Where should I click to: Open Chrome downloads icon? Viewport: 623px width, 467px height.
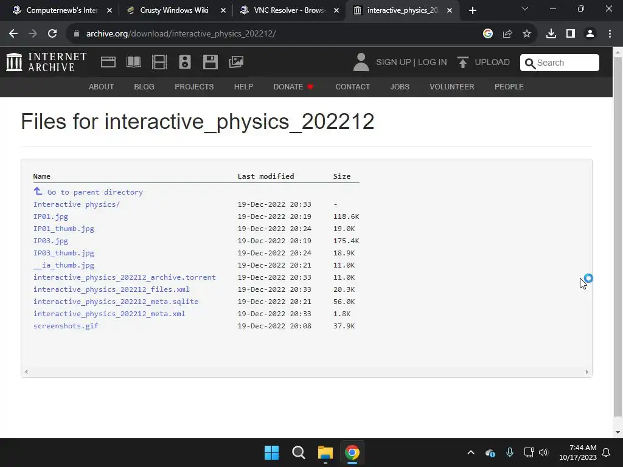tap(551, 34)
